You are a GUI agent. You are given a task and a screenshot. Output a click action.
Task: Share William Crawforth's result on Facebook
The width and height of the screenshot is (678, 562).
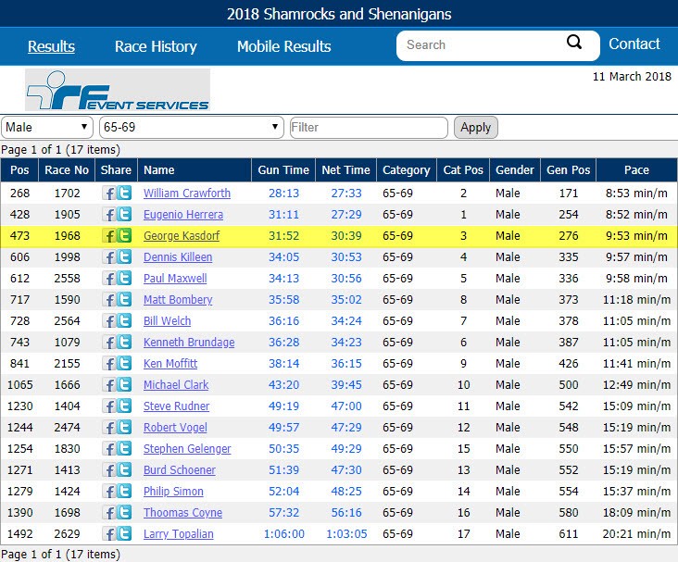coord(109,194)
